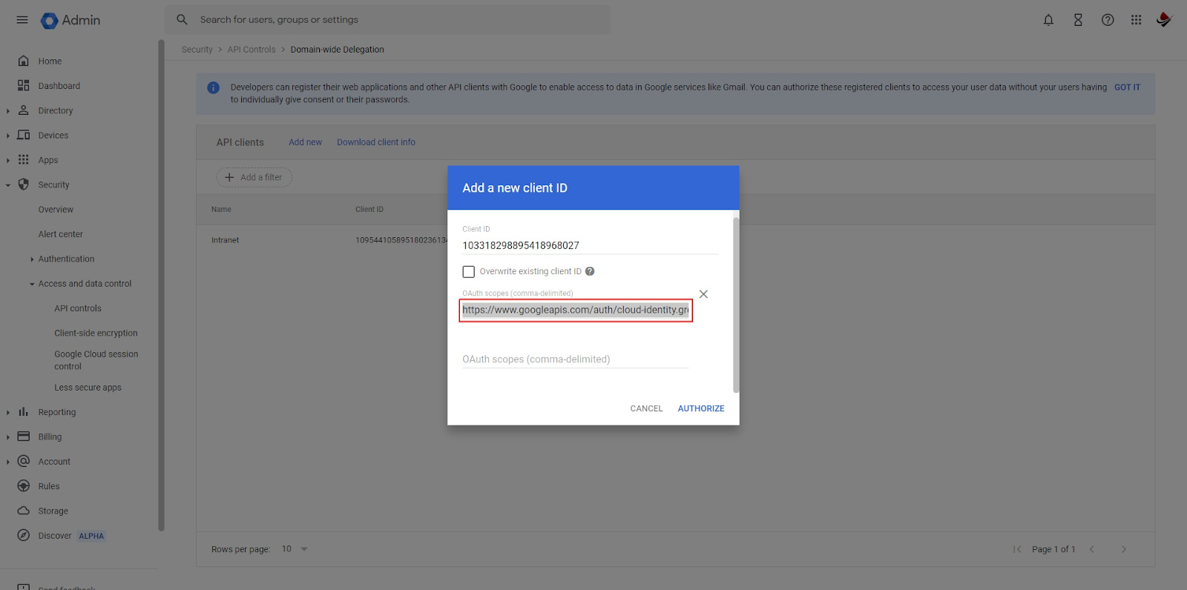Viewport: 1187px width, 590px height.
Task: Open Less secure apps menu item
Action: [88, 388]
